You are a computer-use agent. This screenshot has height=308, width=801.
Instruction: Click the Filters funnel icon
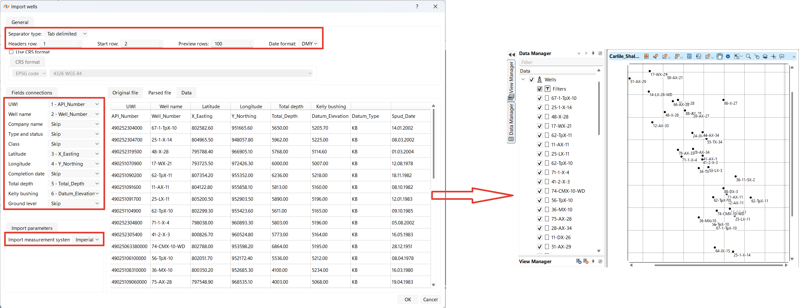[x=548, y=89]
